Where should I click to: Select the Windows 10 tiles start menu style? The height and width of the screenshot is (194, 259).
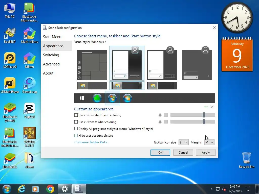coord(92,65)
